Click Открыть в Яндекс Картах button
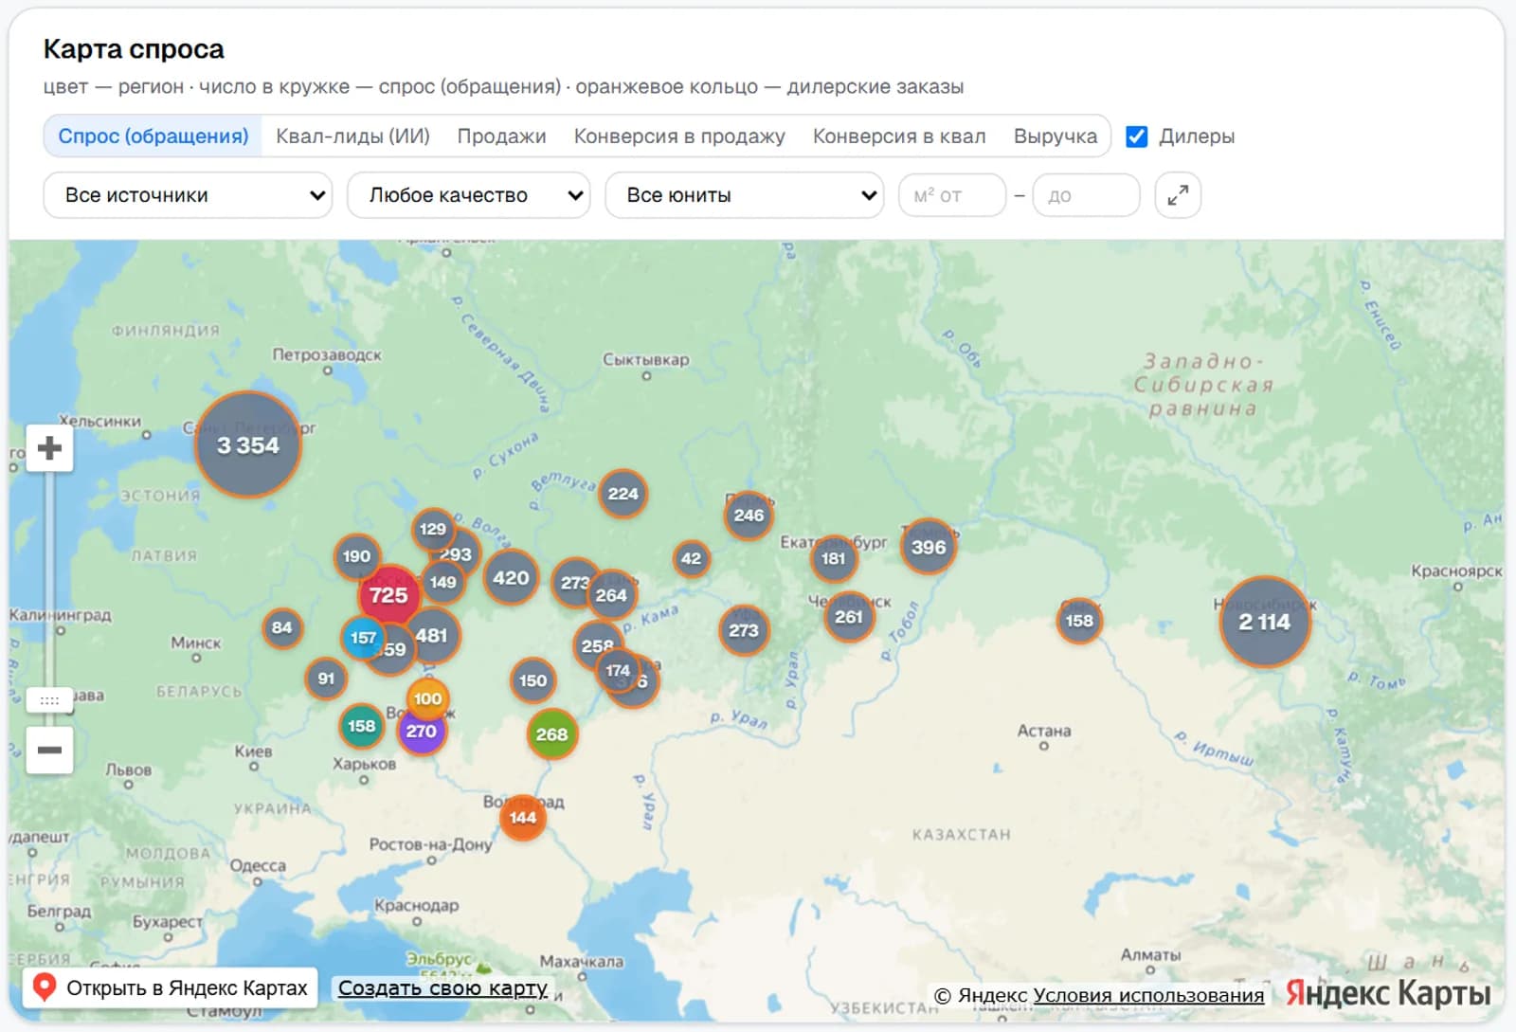This screenshot has height=1032, width=1516. coord(171,987)
